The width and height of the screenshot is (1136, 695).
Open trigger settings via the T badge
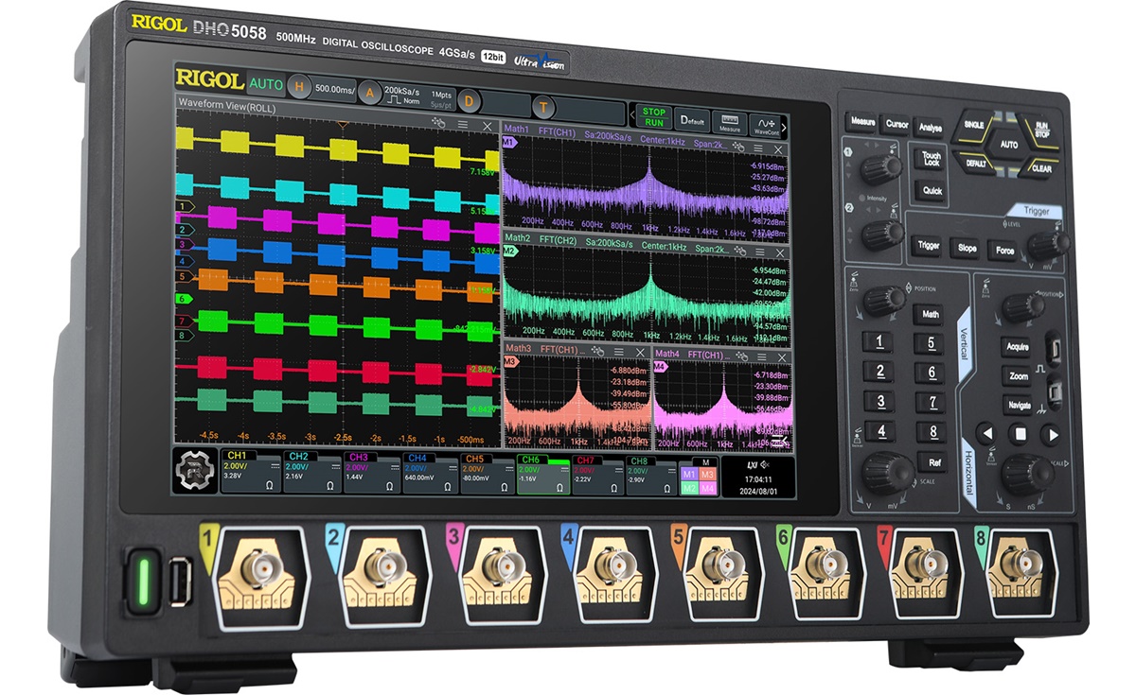(x=544, y=107)
